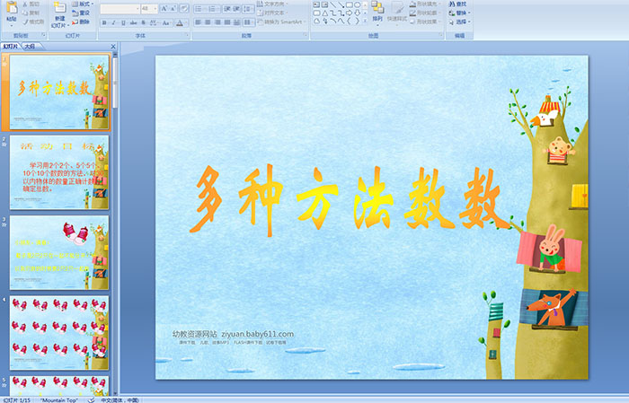Click the Replace (替换) button
The image size is (629, 403).
pyautogui.click(x=459, y=13)
